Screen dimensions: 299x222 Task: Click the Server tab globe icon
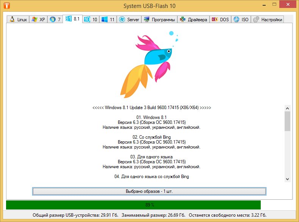coord(122,19)
